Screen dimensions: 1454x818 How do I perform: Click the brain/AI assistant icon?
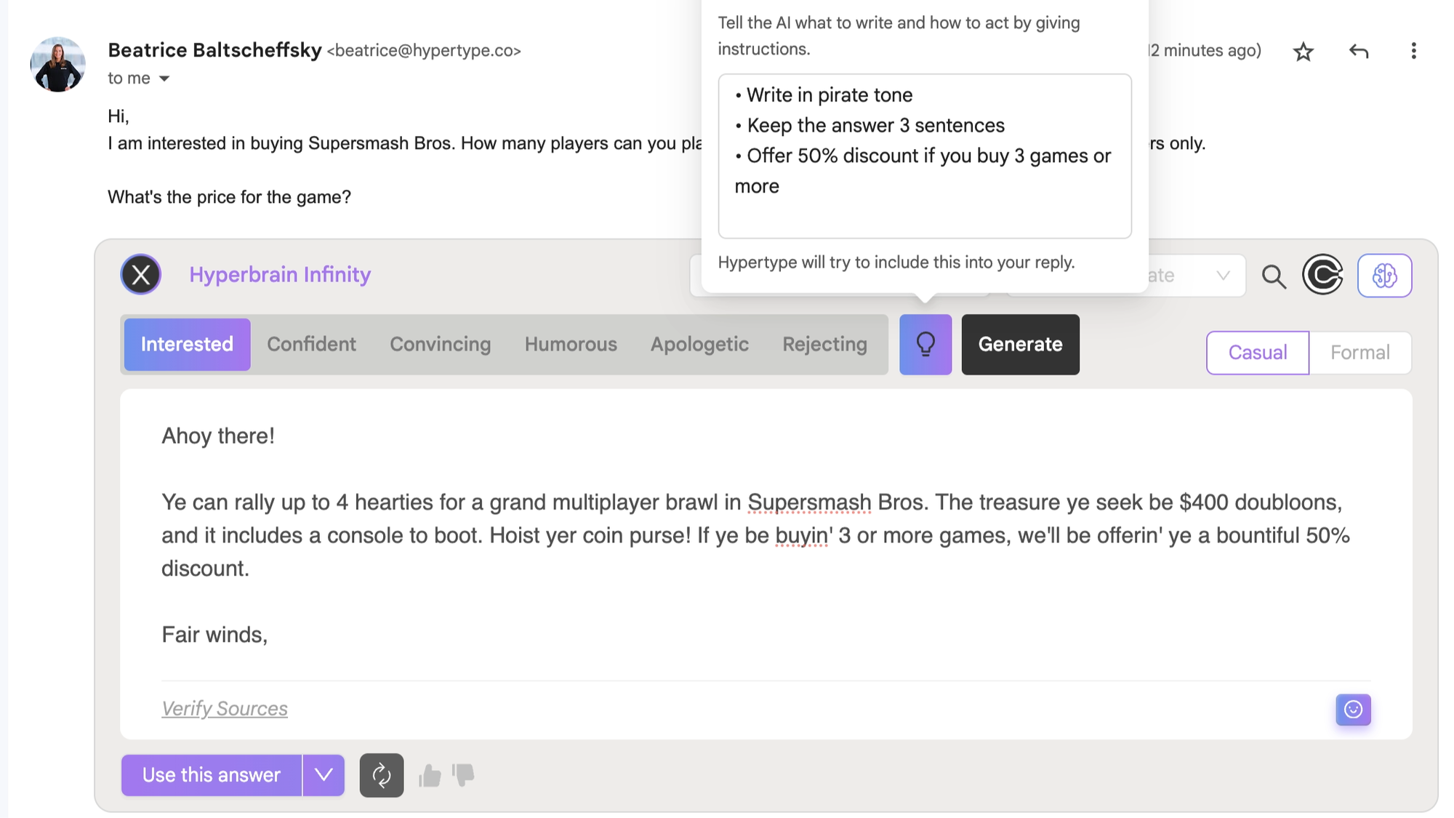pyautogui.click(x=1385, y=275)
